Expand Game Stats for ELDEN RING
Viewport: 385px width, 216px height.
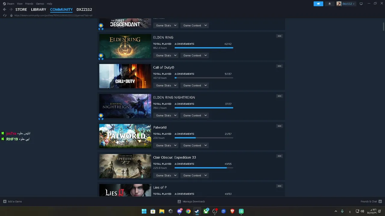click(x=166, y=55)
